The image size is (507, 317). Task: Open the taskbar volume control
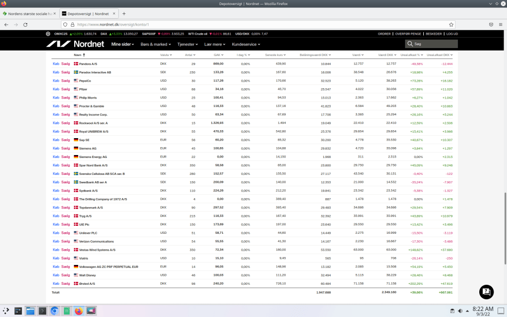coord(460,311)
